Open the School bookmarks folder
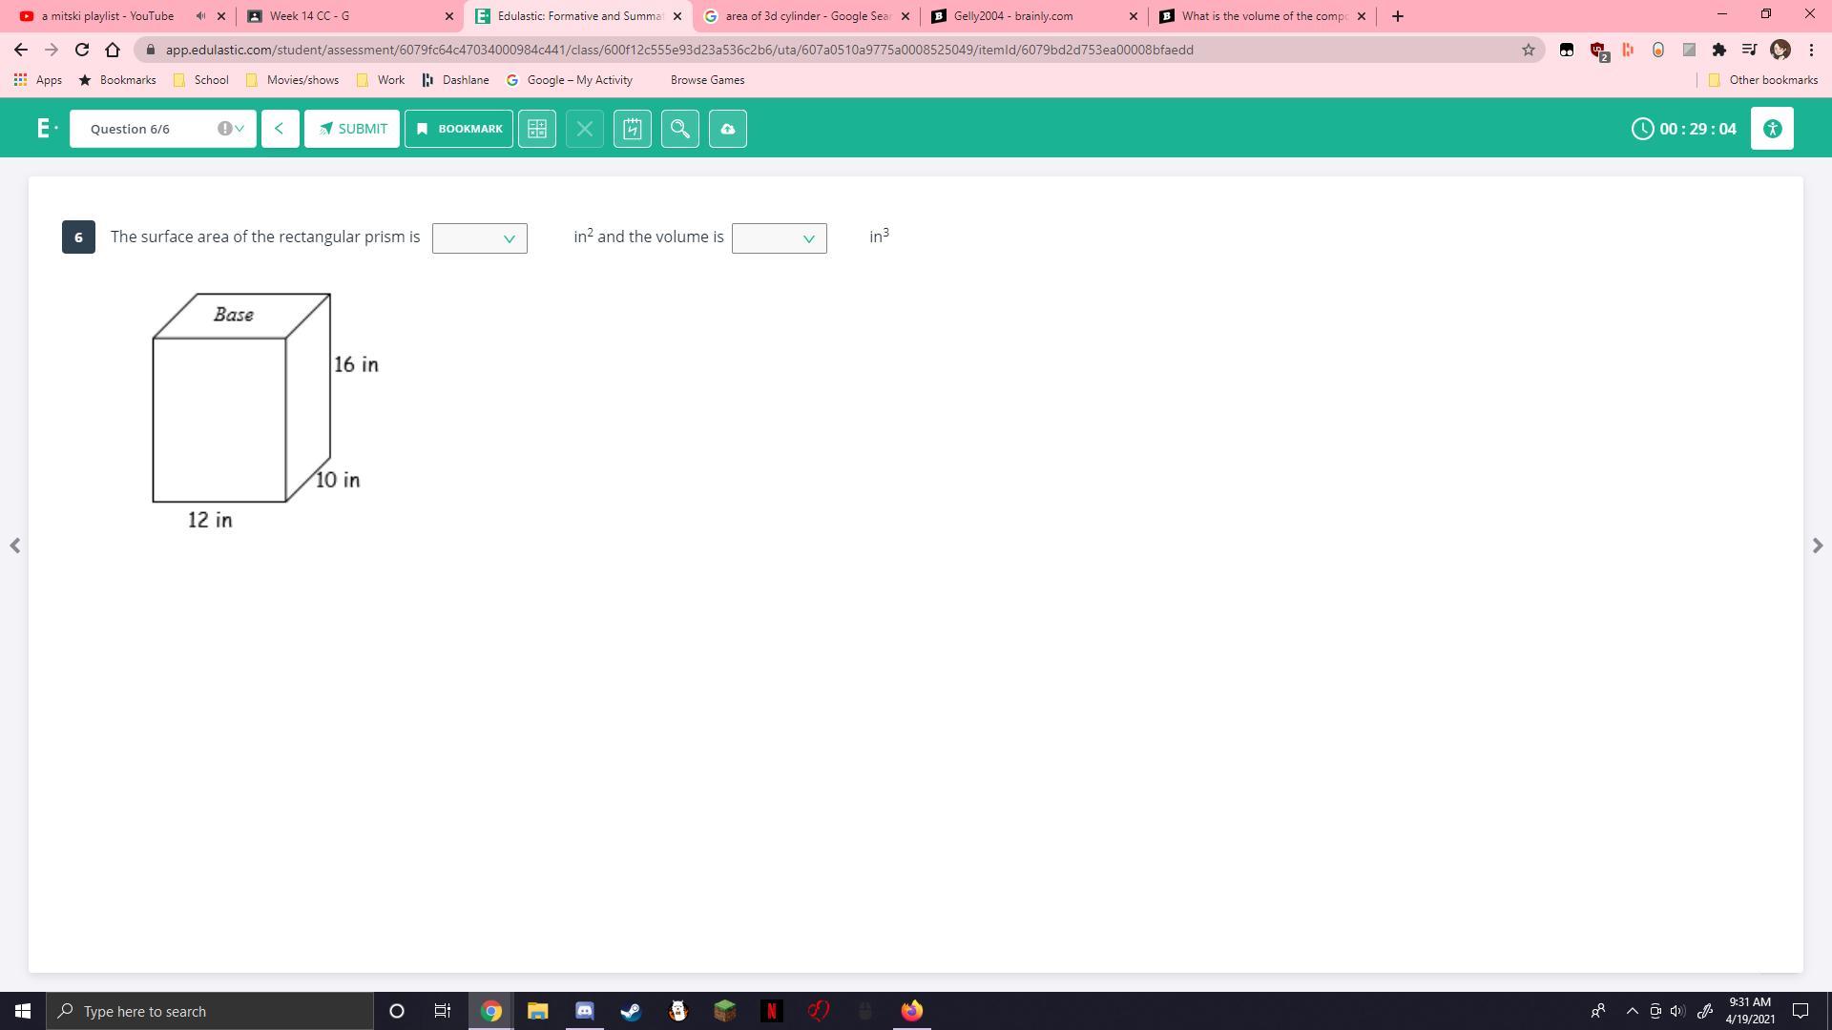This screenshot has height=1030, width=1832. 201,80
